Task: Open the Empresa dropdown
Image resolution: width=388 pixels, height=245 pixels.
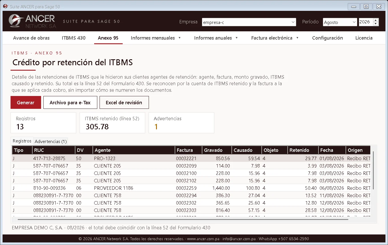Action: coord(249,22)
